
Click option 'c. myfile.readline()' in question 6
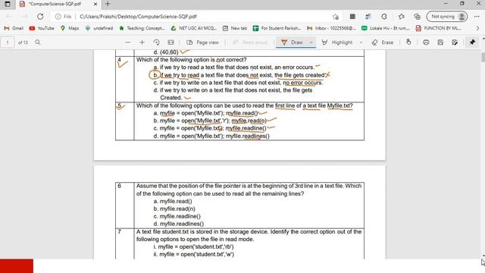tap(177, 216)
